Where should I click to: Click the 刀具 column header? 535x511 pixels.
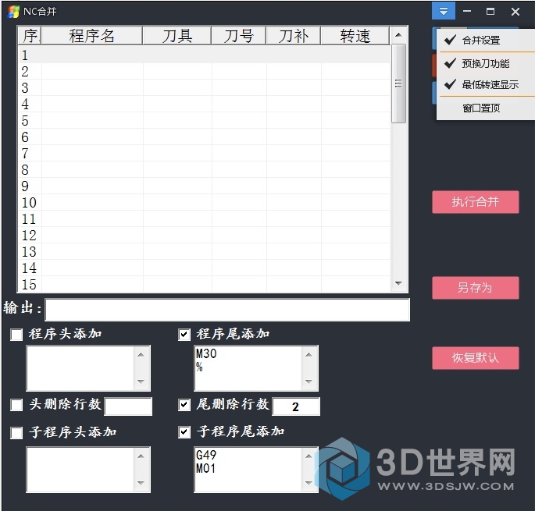pyautogui.click(x=177, y=36)
